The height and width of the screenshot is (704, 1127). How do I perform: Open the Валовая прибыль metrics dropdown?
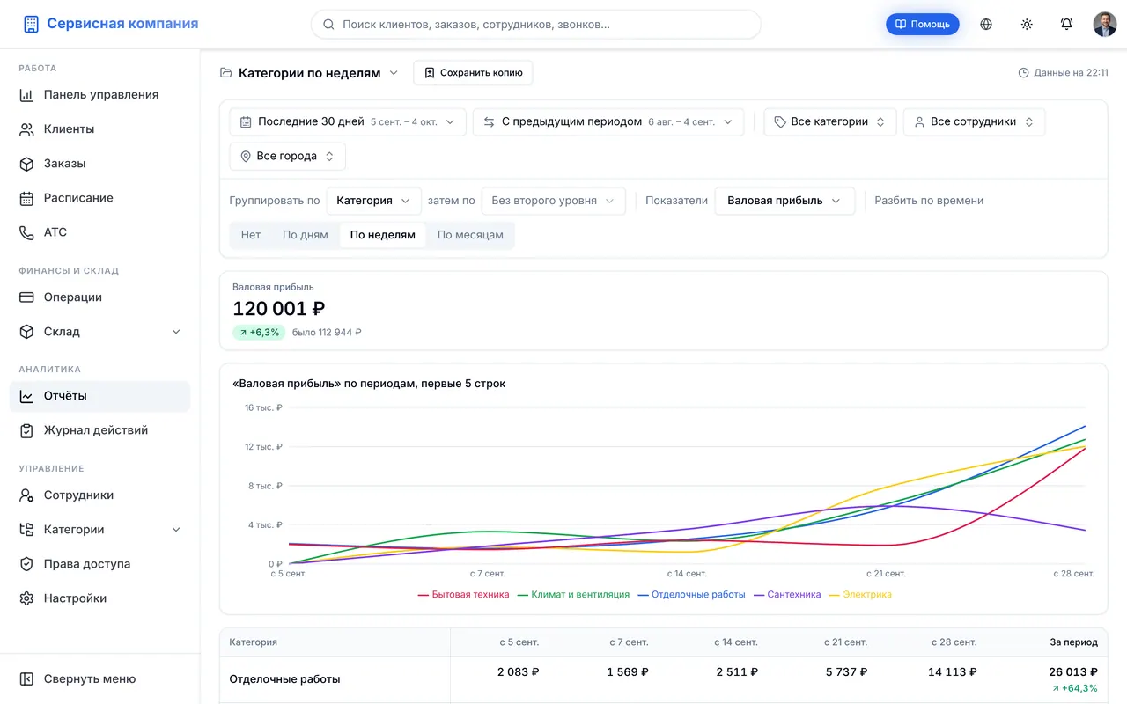(784, 201)
